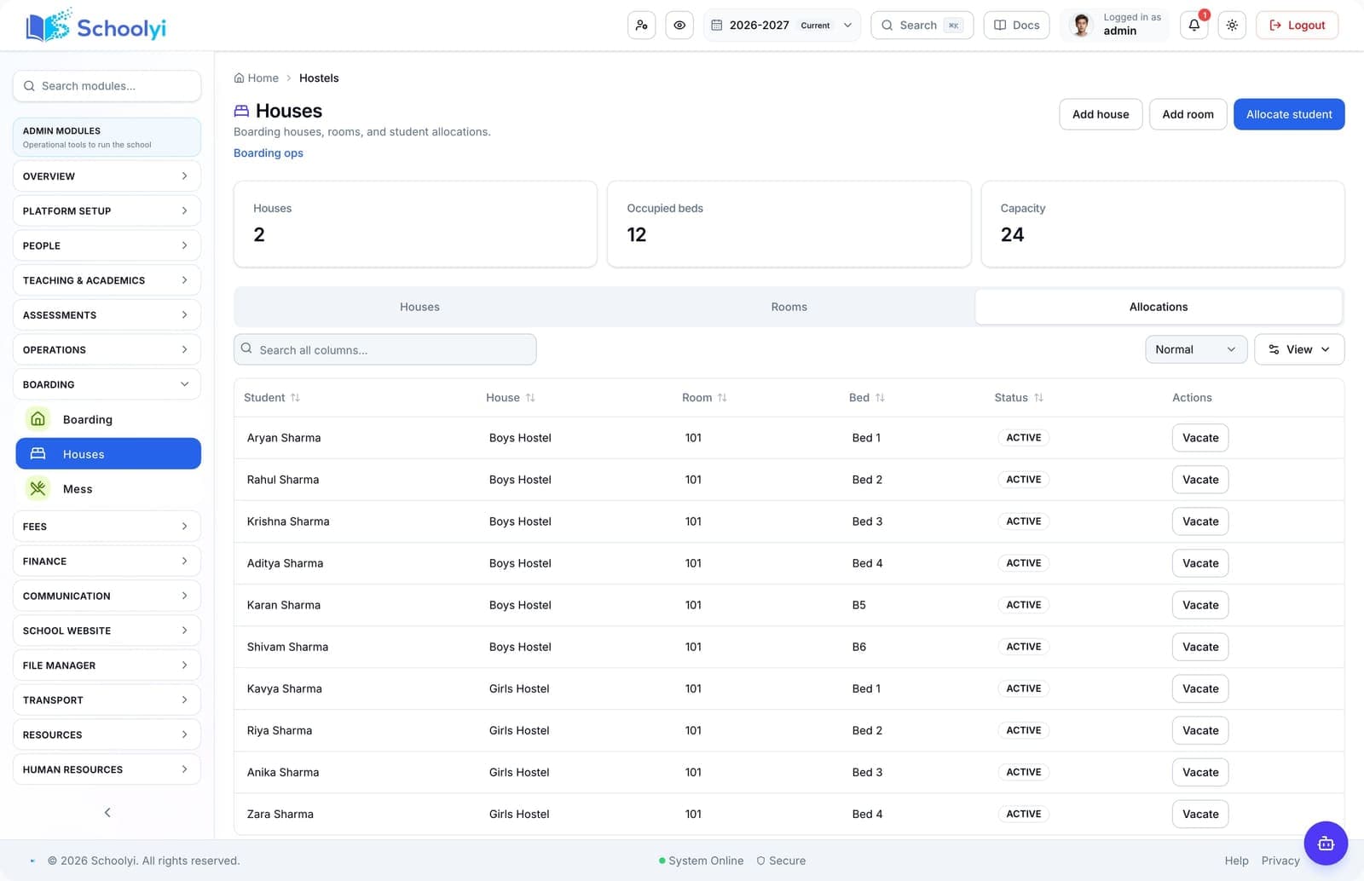Open the notifications bell

coord(1194,26)
